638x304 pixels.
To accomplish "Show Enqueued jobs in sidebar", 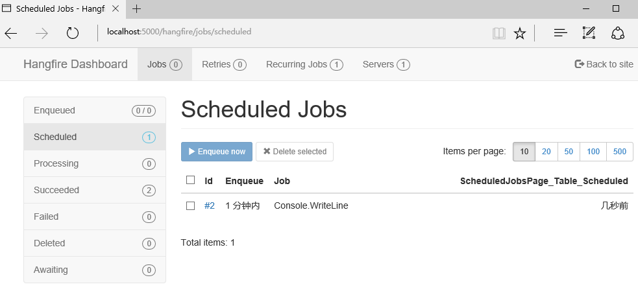I will (x=95, y=111).
